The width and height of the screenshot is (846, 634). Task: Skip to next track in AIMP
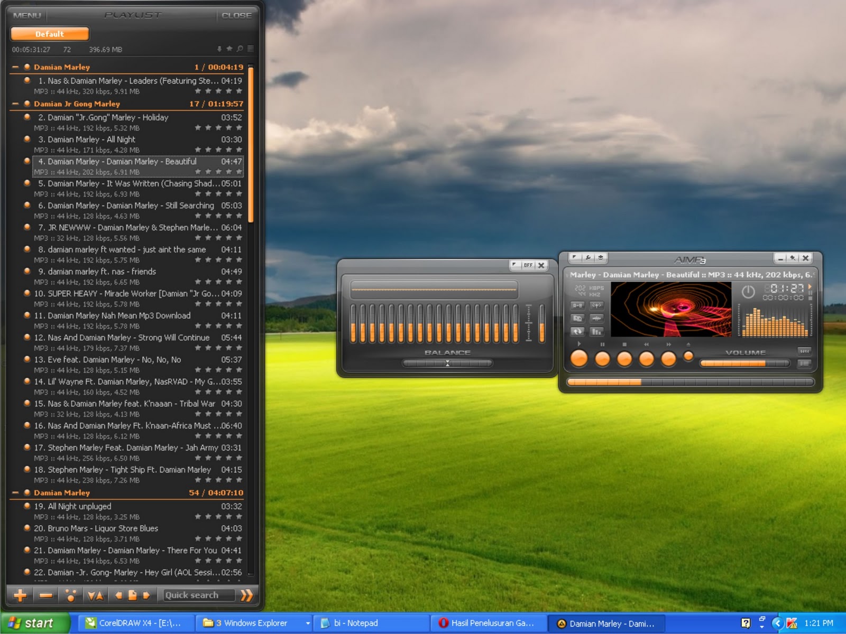pyautogui.click(x=669, y=359)
